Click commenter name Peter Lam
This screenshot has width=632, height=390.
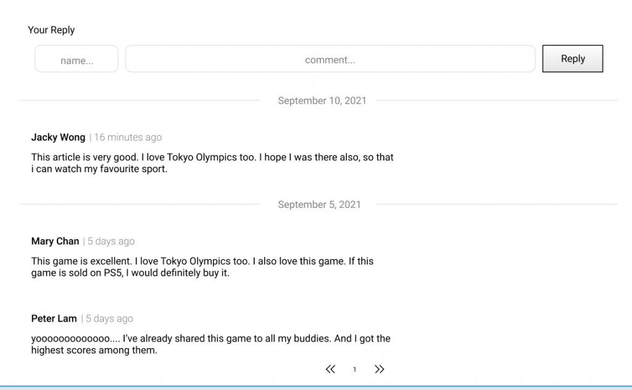(x=54, y=318)
